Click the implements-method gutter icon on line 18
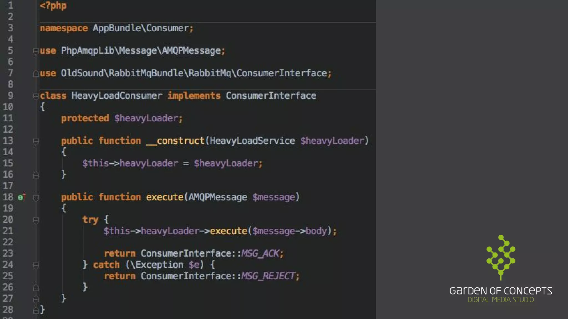 22,197
